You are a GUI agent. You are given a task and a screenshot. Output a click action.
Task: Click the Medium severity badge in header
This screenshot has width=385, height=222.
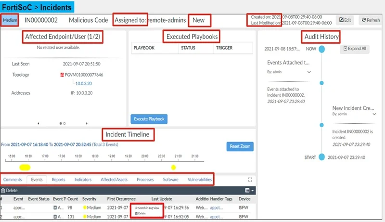click(x=10, y=20)
